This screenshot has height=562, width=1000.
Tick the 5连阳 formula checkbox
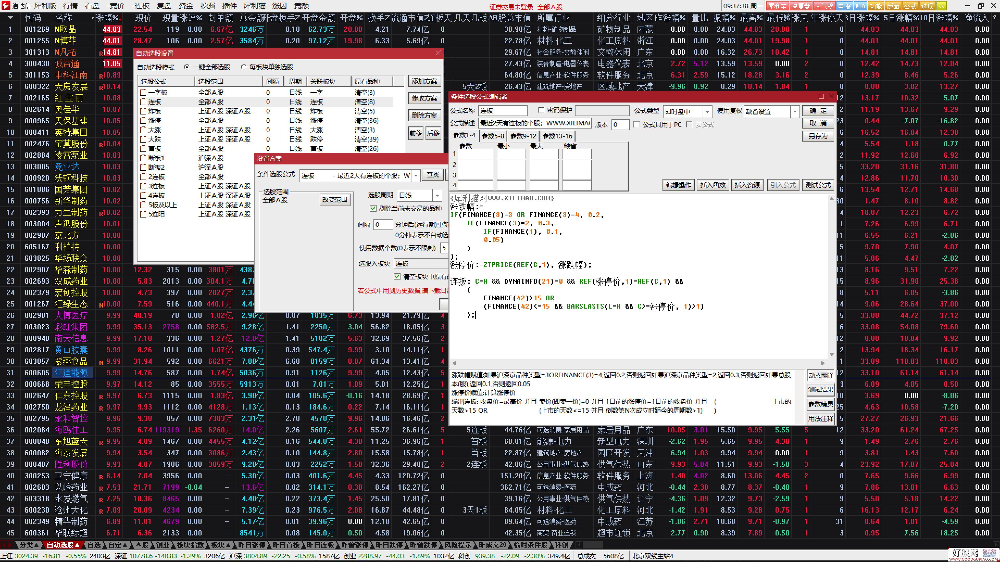(x=143, y=214)
